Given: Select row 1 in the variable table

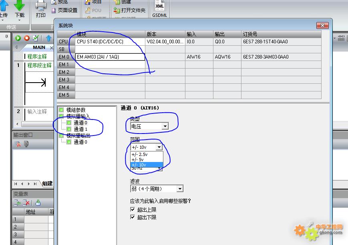Looking at the screenshot, I should [x=18, y=219].
